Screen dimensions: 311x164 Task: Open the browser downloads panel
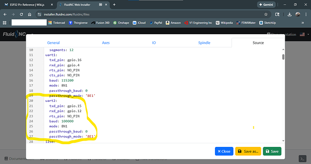289,14
